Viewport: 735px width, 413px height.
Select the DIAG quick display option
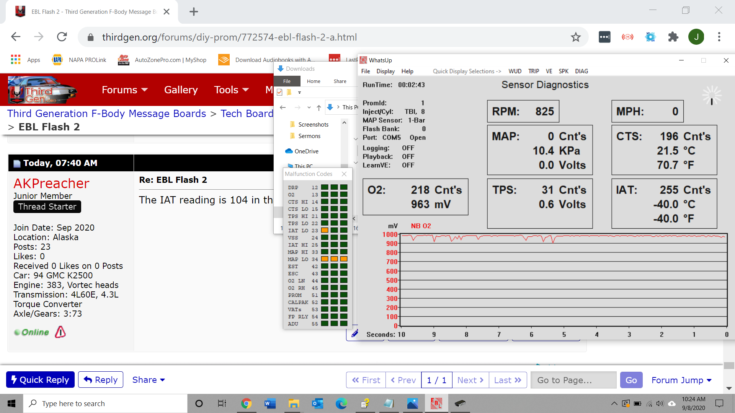[x=581, y=71]
